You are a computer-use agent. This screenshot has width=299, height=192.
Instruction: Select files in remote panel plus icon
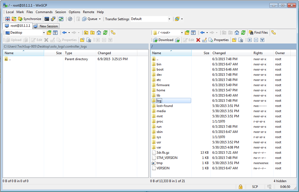[250, 40]
